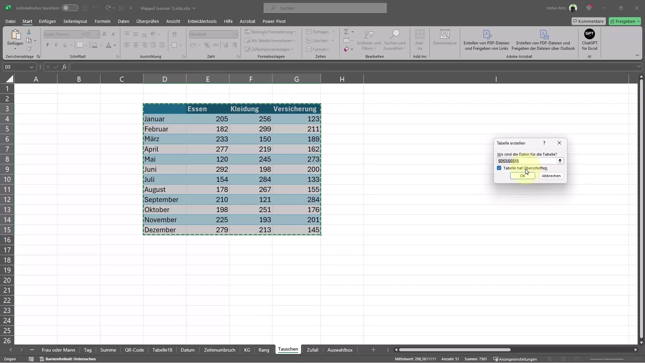Switch to the Einfügen ribbon tab
The width and height of the screenshot is (645, 363).
(x=47, y=21)
